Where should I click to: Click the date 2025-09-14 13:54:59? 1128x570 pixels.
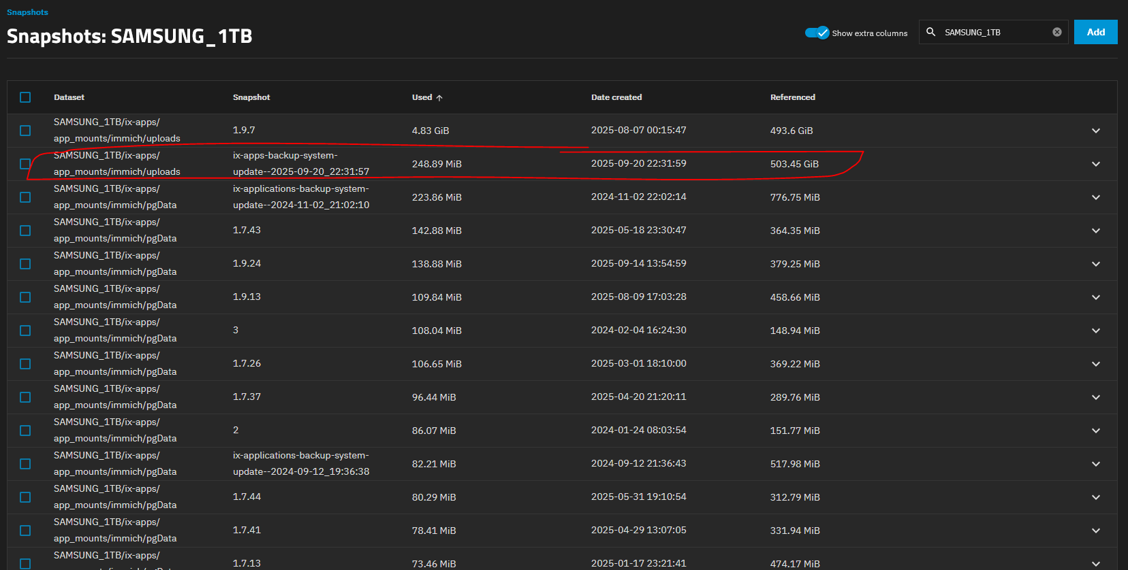[x=639, y=263]
